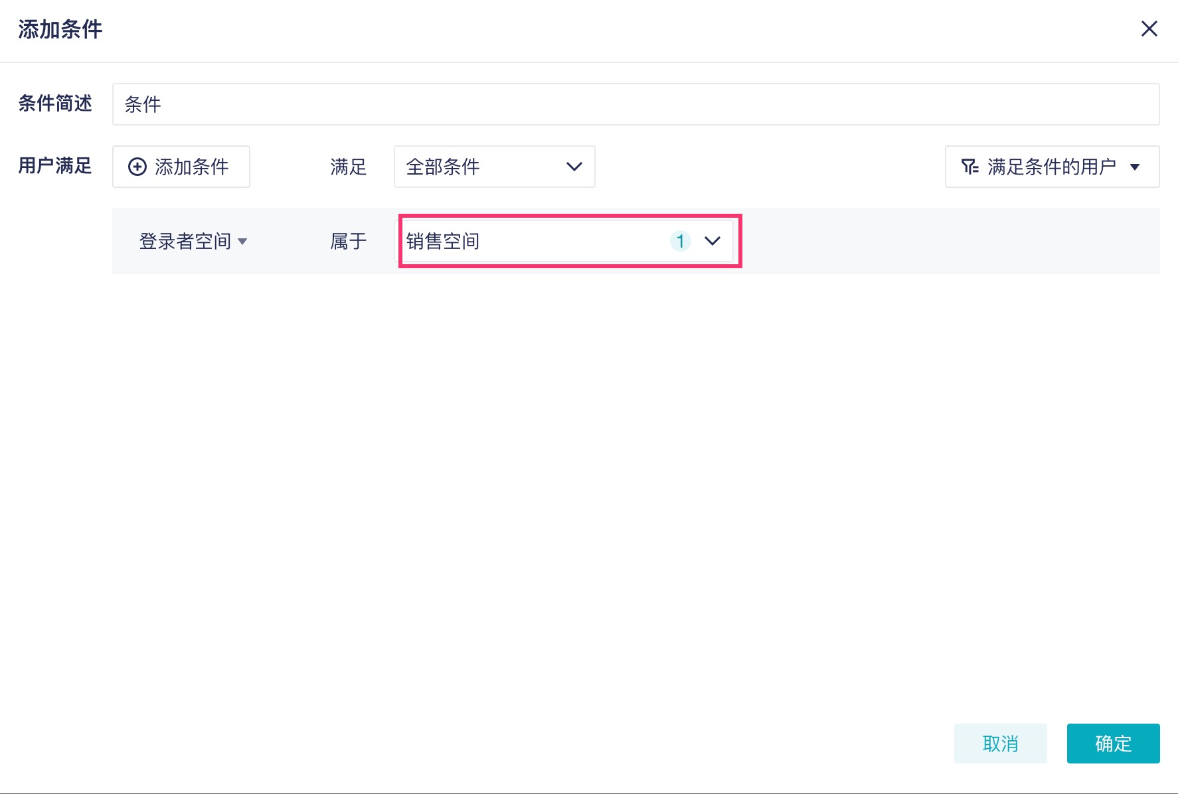Screen dimensions: 1178x794
Task: Confirm with the 确定 button
Action: (1113, 744)
